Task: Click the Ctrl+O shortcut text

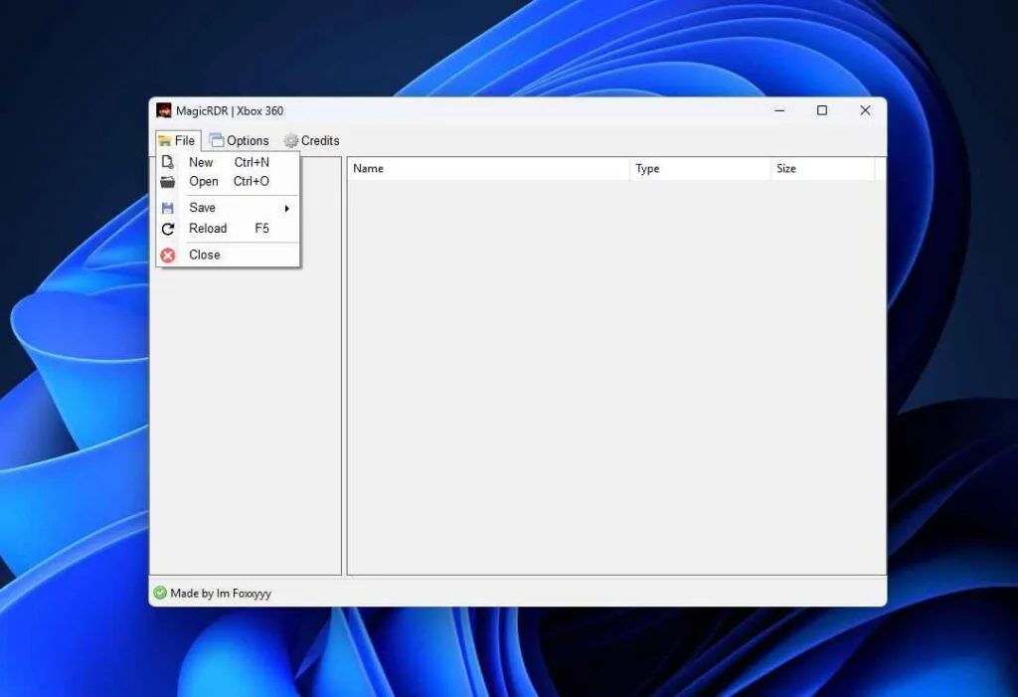Action: [252, 181]
